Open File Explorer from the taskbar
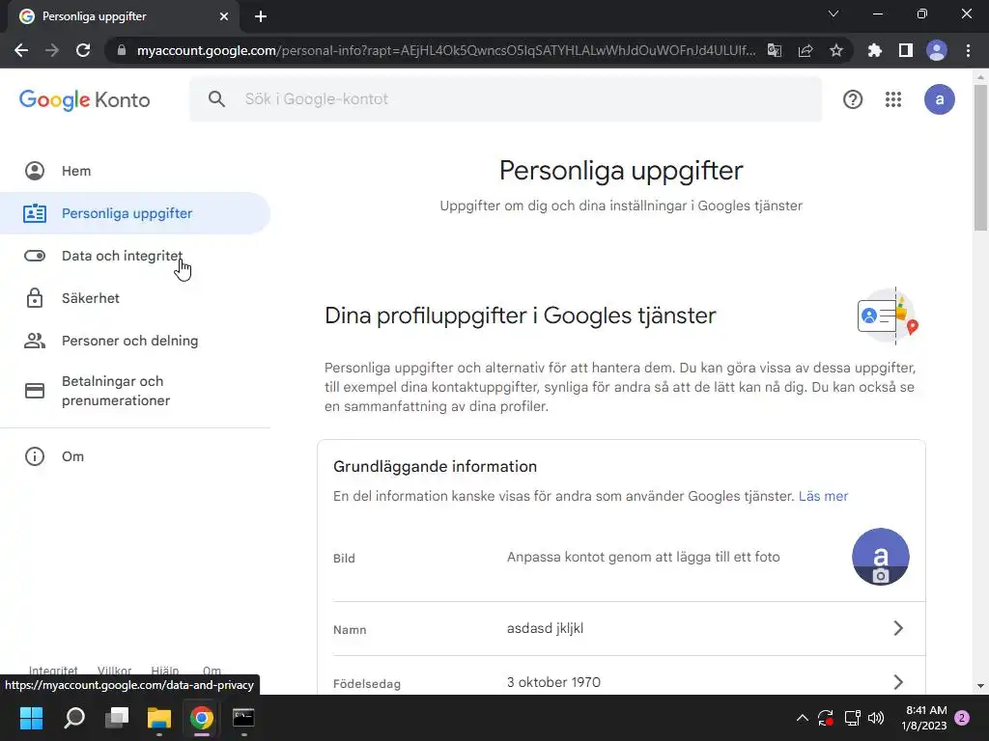 tap(159, 718)
